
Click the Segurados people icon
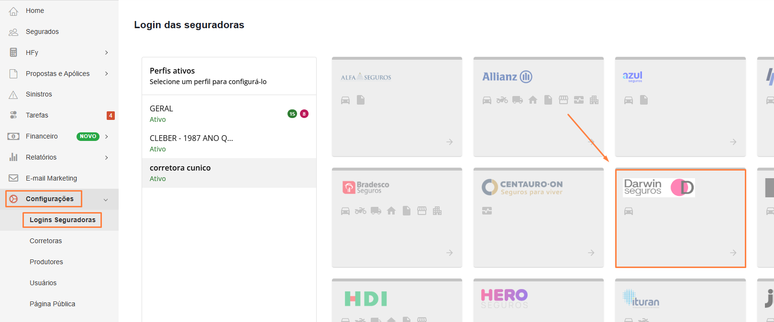[13, 32]
